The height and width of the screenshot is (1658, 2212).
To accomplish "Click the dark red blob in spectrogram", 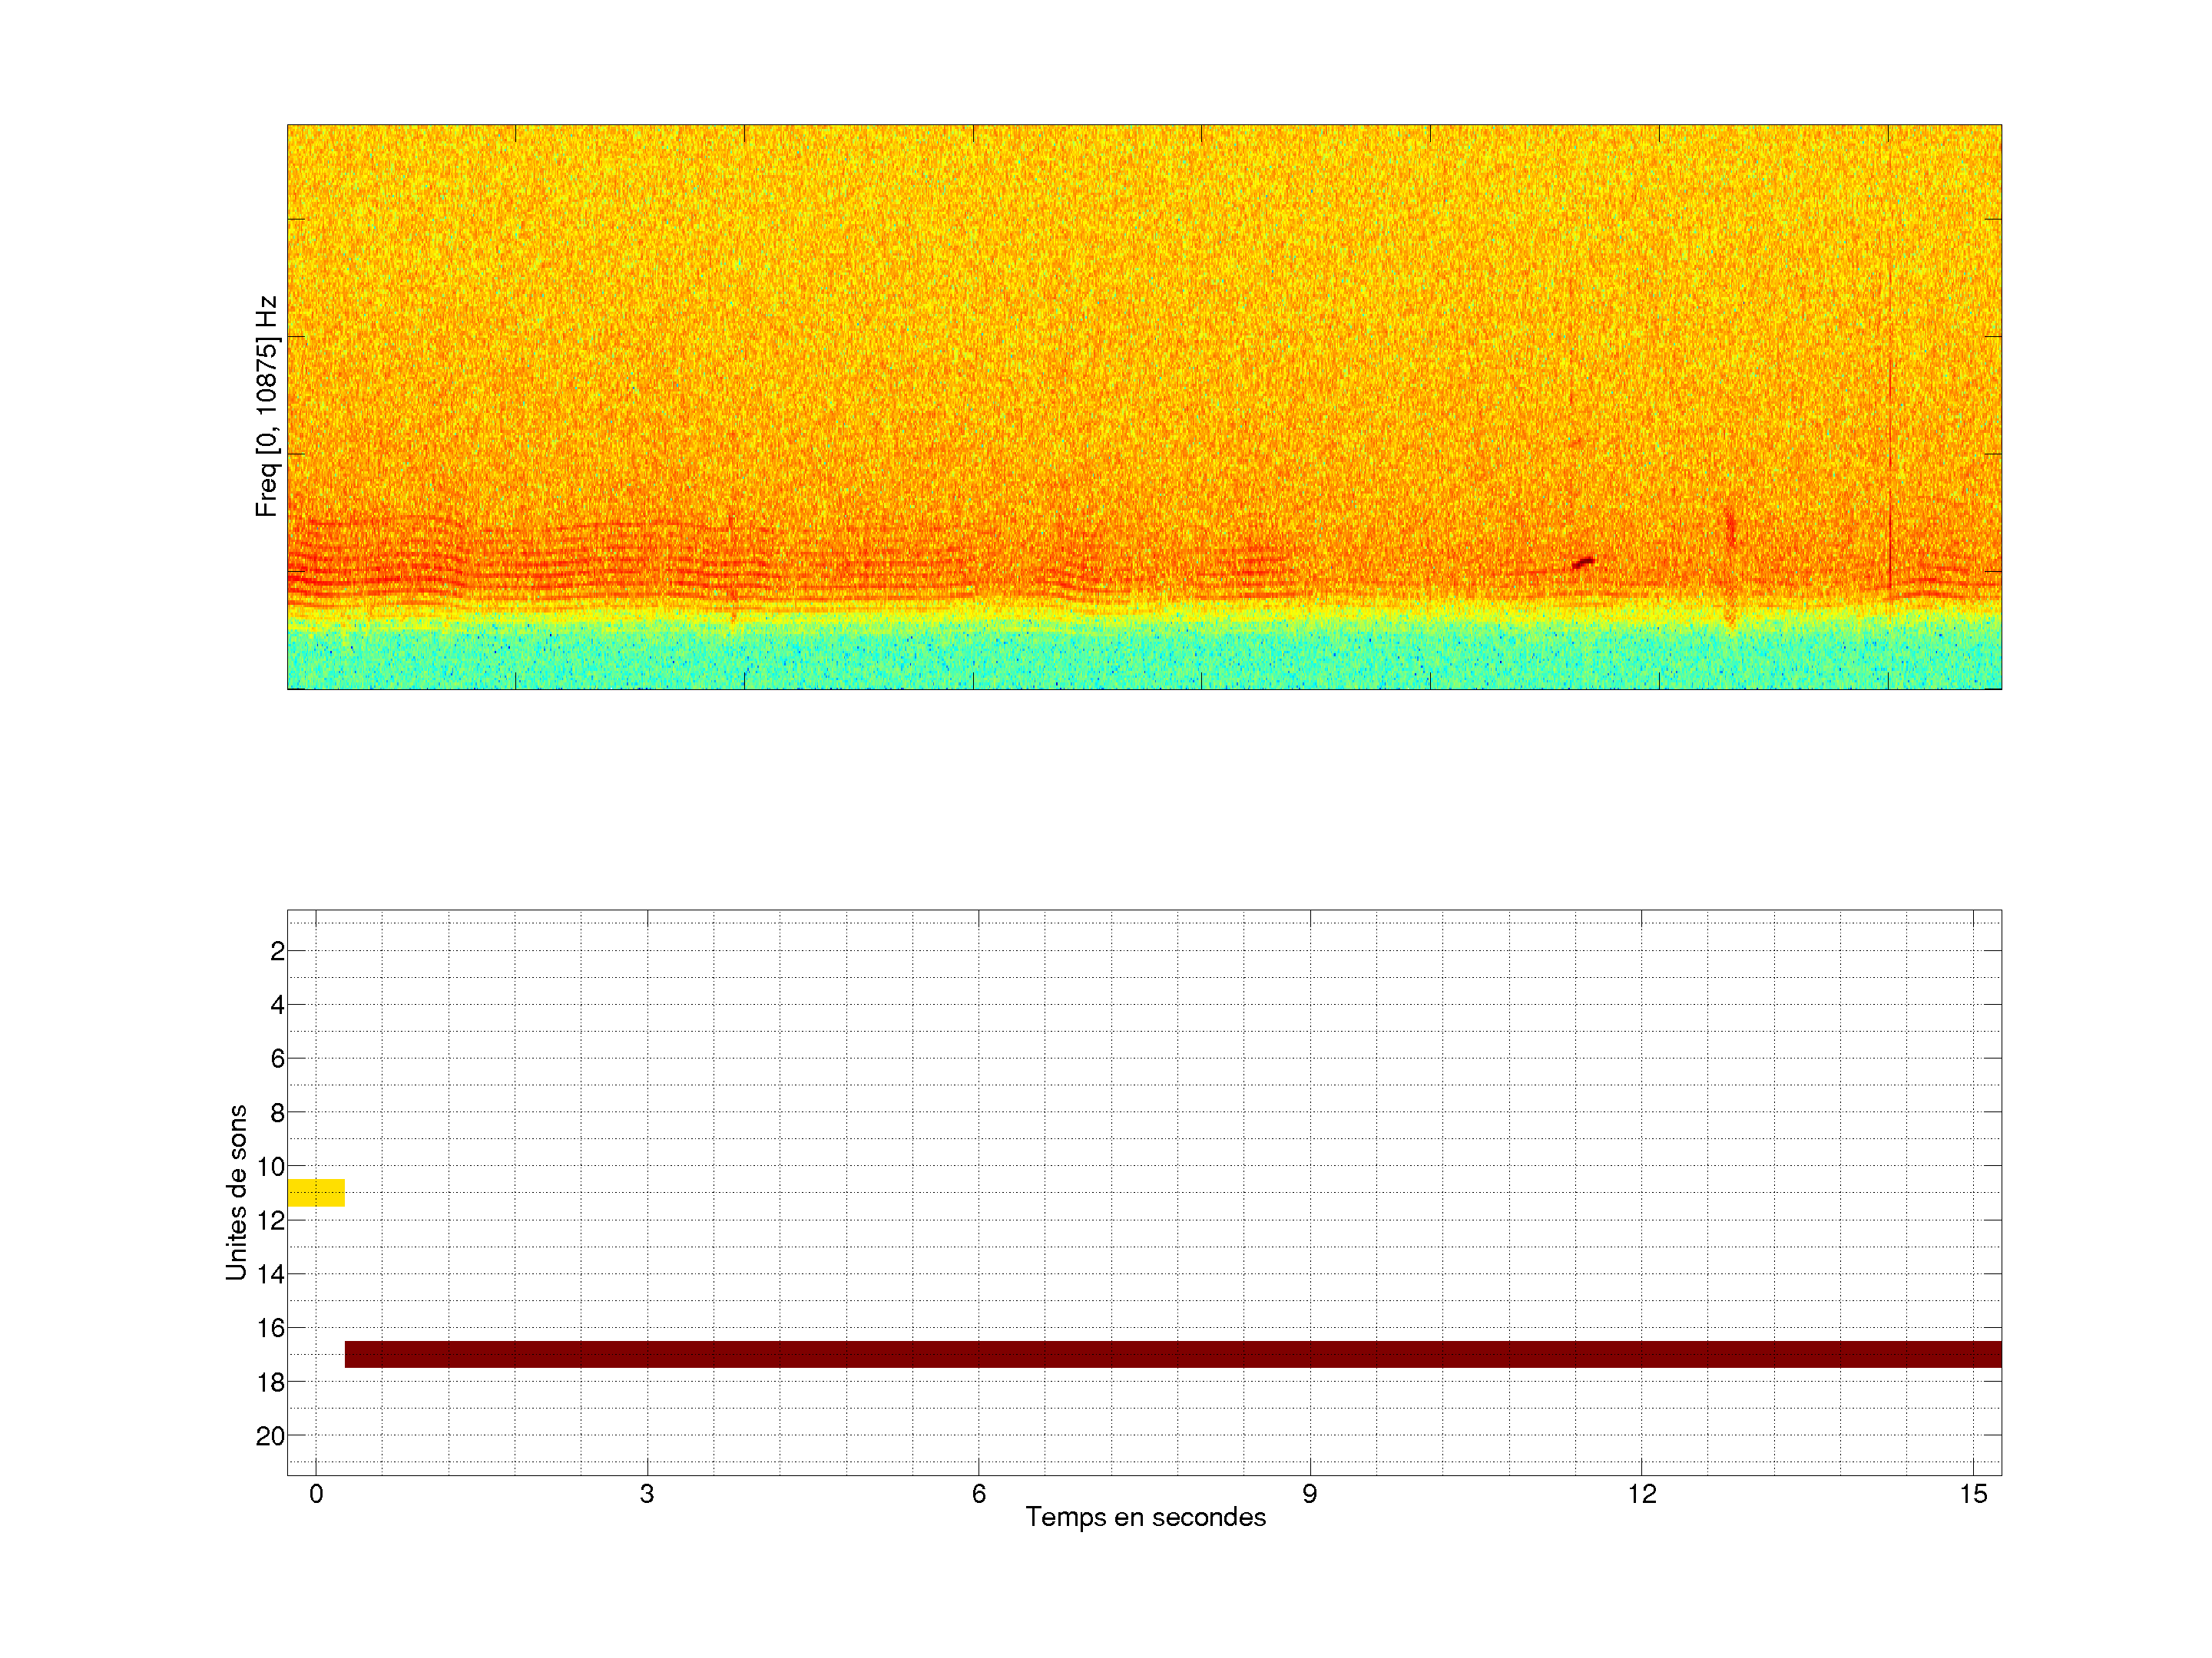I will coord(1582,563).
